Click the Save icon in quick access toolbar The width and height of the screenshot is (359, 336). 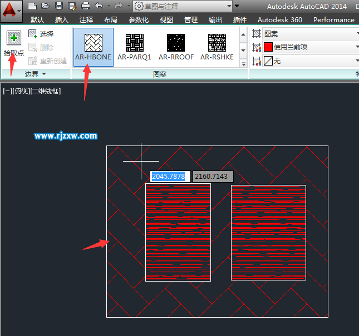[x=58, y=6]
